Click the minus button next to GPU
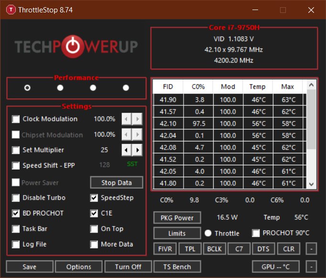Viewport: 326px width, 278px height. pos(311,267)
